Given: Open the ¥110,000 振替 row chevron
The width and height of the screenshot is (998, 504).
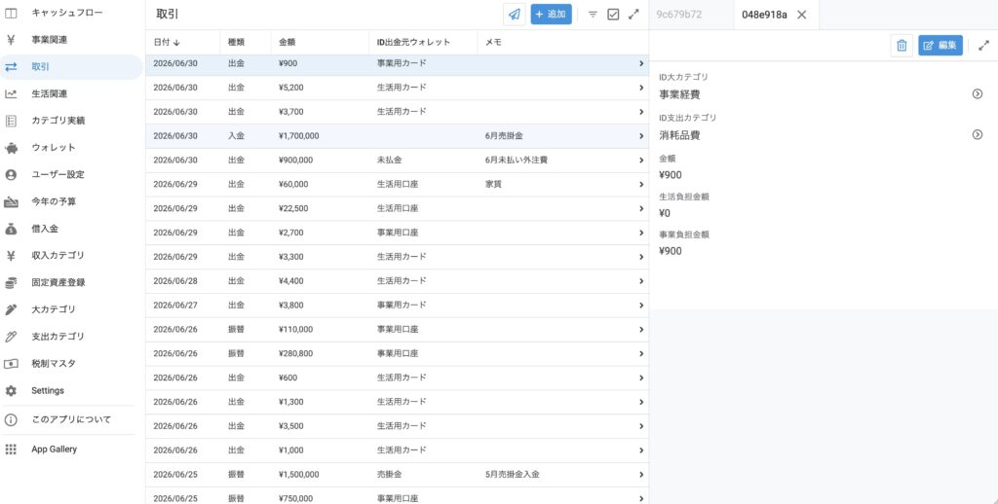Looking at the screenshot, I should click(x=641, y=329).
